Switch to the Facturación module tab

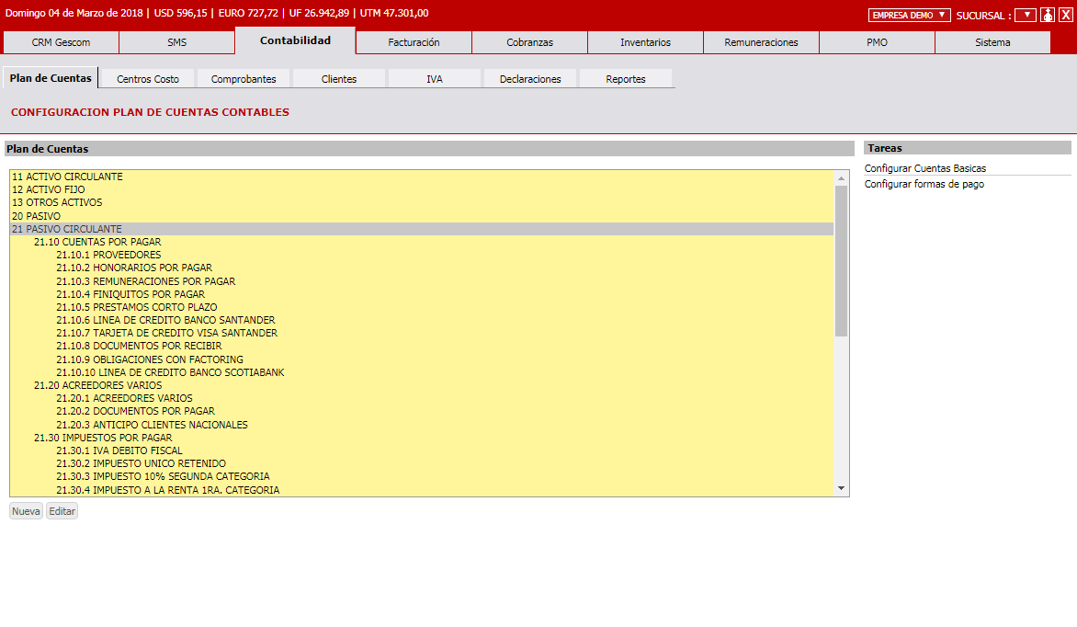414,42
